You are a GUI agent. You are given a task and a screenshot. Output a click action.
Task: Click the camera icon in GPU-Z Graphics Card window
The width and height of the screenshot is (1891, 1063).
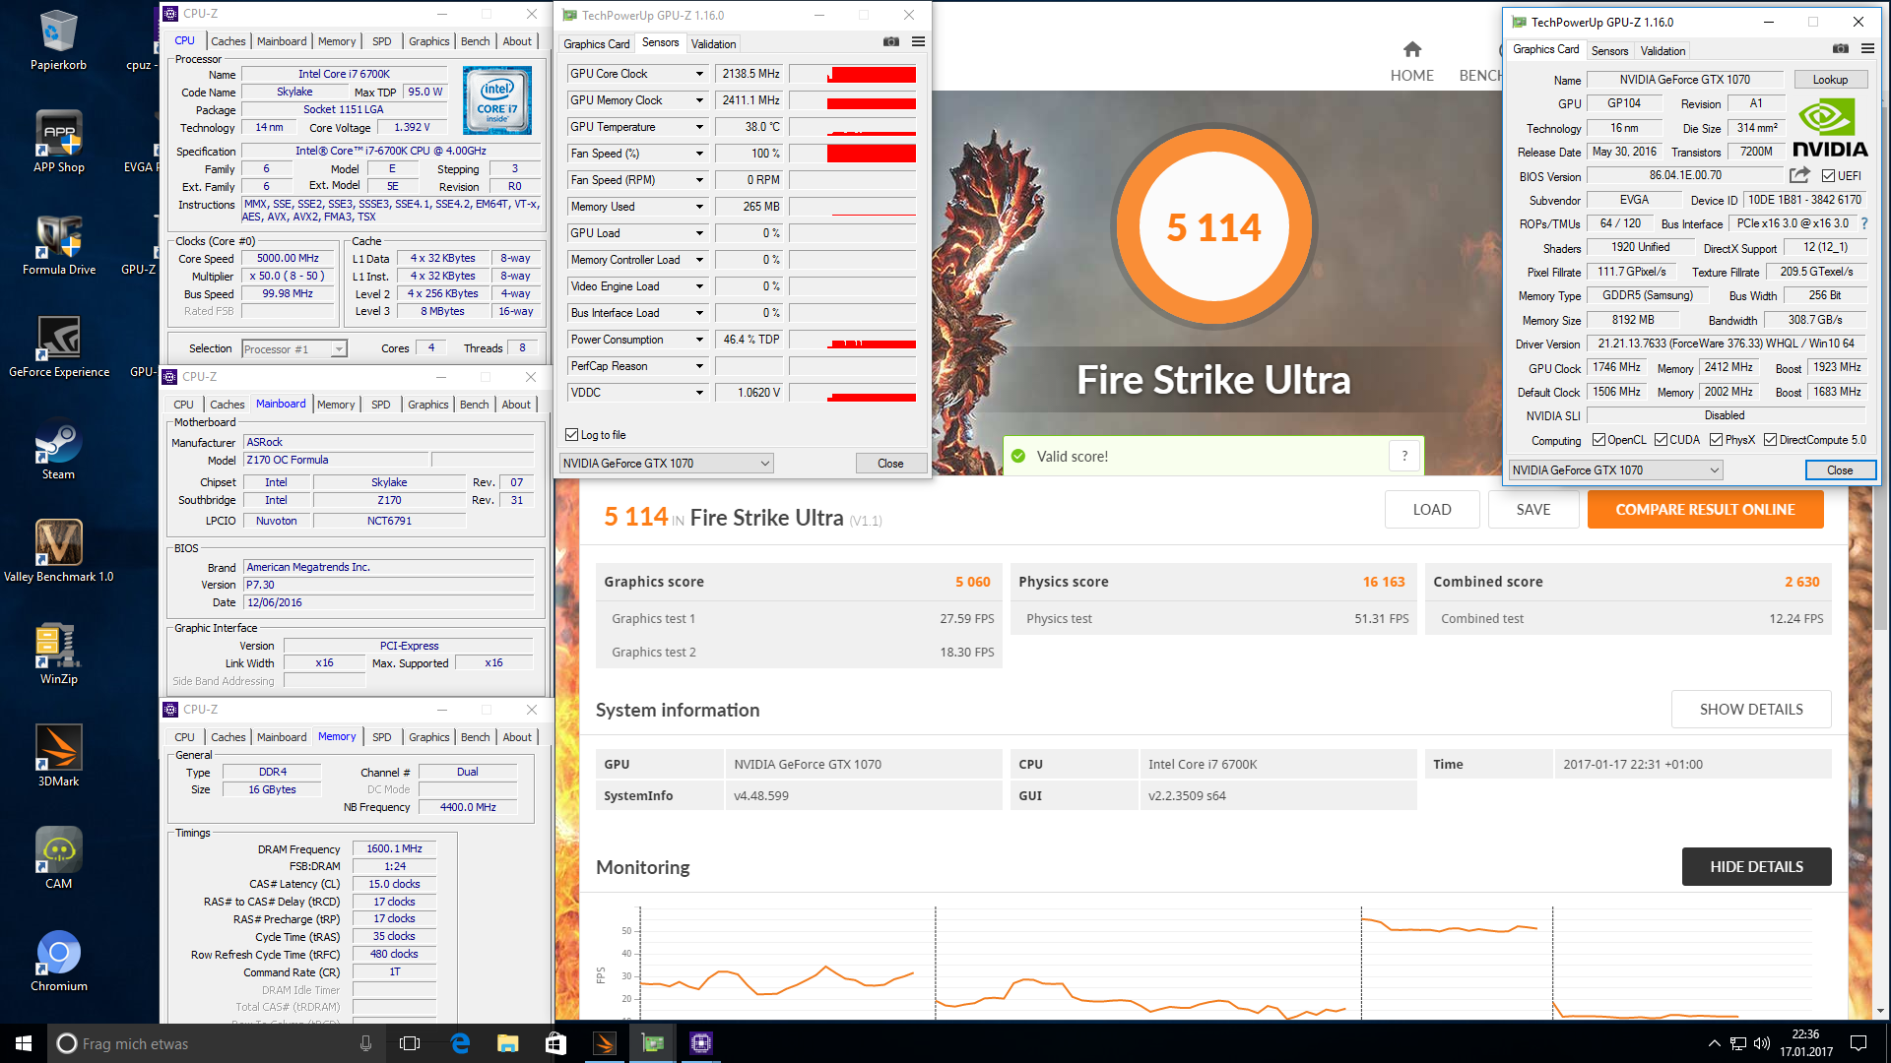[x=1840, y=49]
